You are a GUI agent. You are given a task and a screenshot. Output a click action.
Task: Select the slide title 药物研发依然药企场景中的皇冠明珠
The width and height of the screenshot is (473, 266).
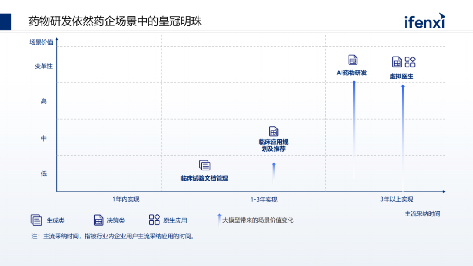point(115,21)
